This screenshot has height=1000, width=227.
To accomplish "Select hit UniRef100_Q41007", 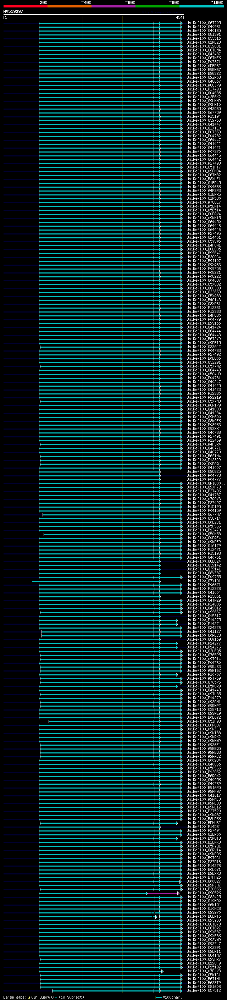I will (204, 468).
